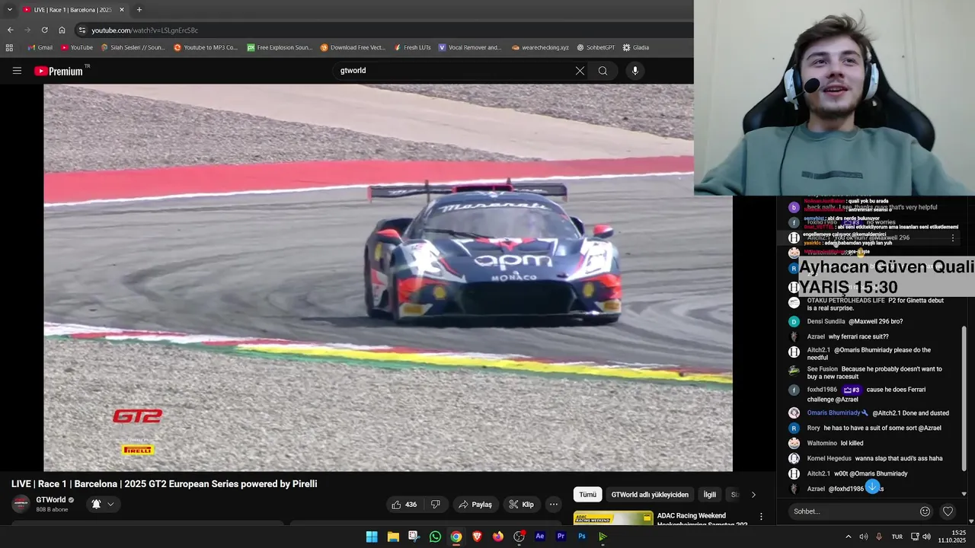Viewport: 975px width, 548px height.
Task: Open the GTWorld channel name link
Action: tap(51, 500)
